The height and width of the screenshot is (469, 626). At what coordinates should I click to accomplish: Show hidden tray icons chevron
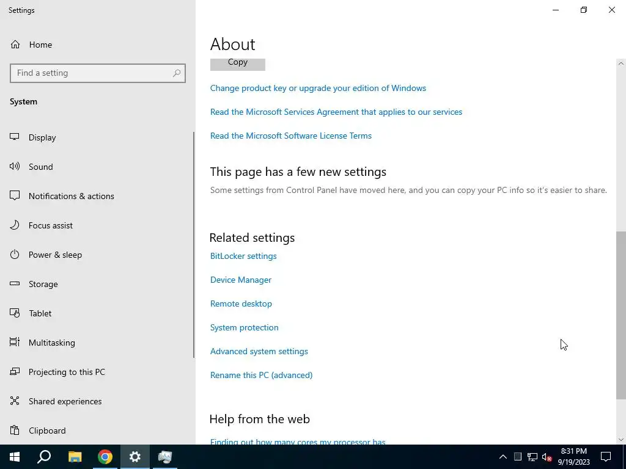coord(503,457)
